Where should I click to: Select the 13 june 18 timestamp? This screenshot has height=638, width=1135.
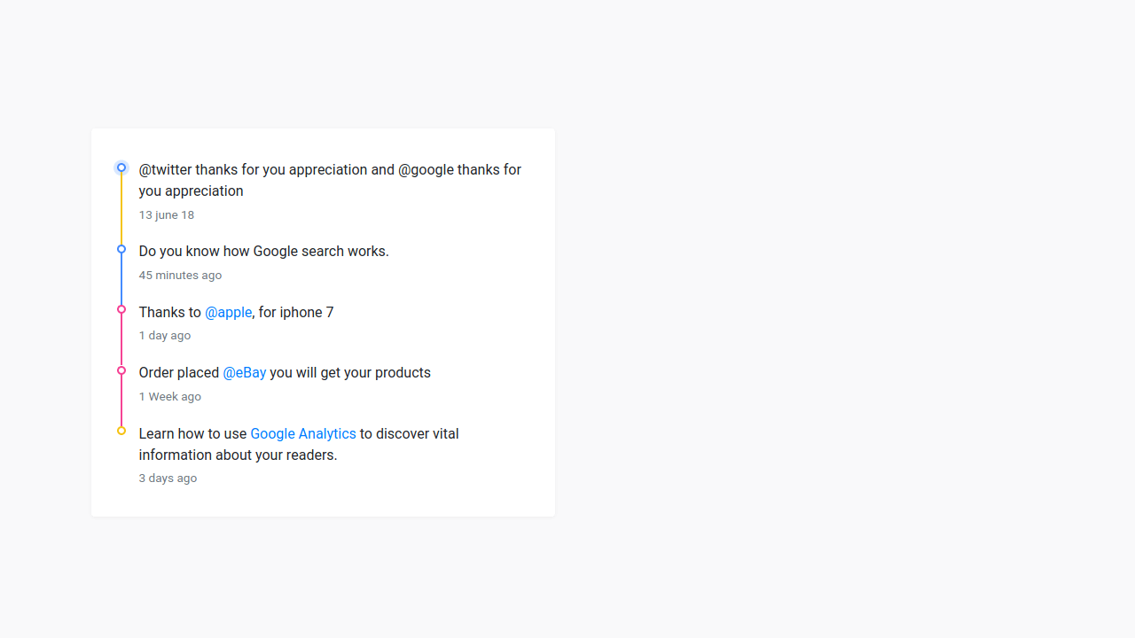pyautogui.click(x=167, y=214)
